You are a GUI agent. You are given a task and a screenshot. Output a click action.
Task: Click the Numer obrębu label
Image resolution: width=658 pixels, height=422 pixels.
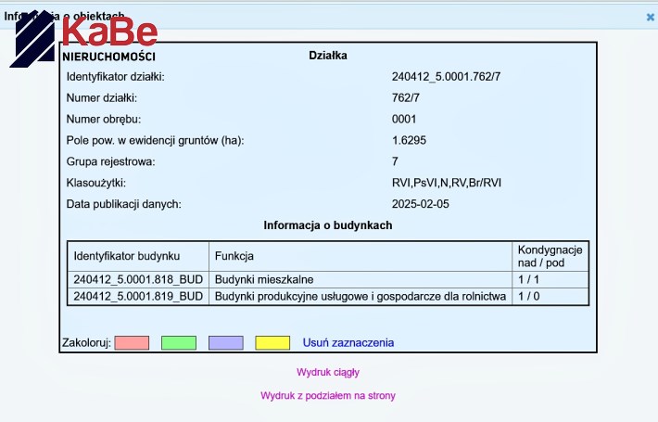[x=104, y=120]
